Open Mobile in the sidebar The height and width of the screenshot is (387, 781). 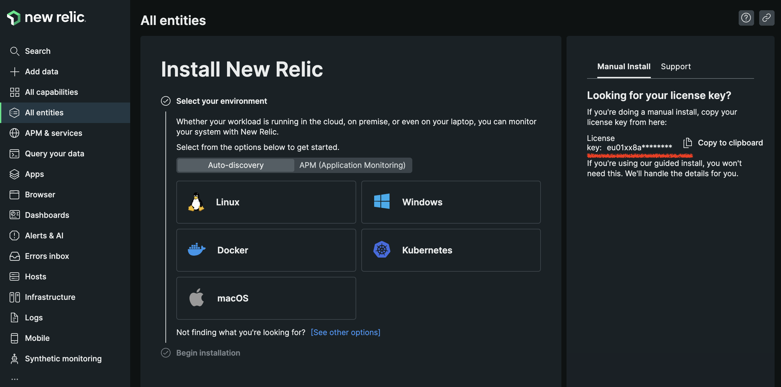click(65, 338)
